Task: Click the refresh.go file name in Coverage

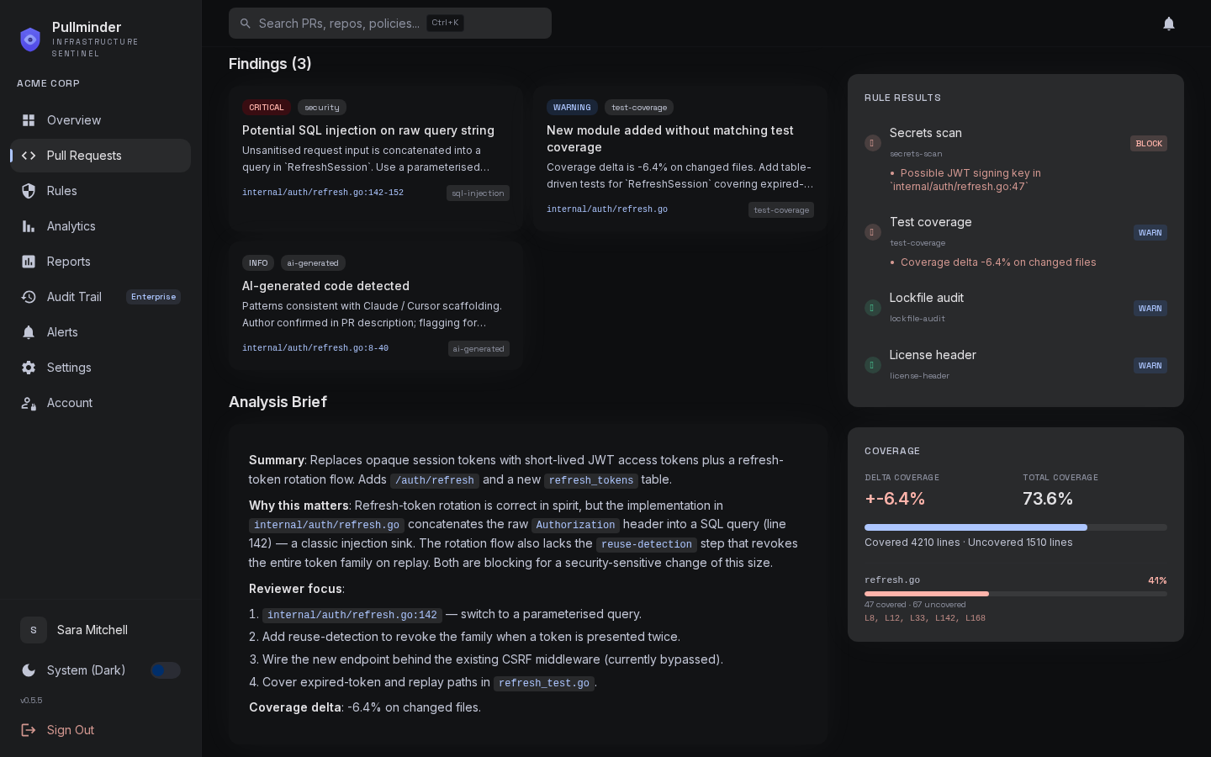Action: click(x=892, y=580)
